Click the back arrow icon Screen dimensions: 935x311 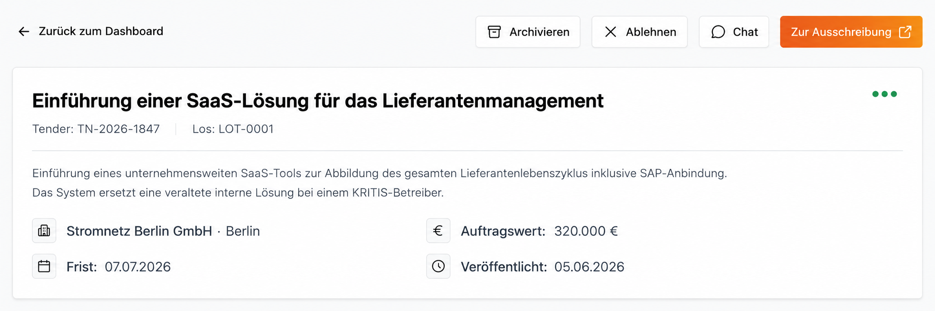pyautogui.click(x=24, y=31)
